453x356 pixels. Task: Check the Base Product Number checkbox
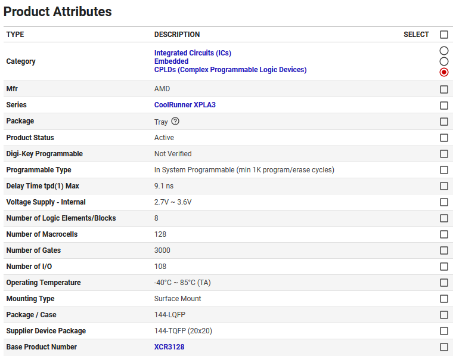(x=443, y=347)
